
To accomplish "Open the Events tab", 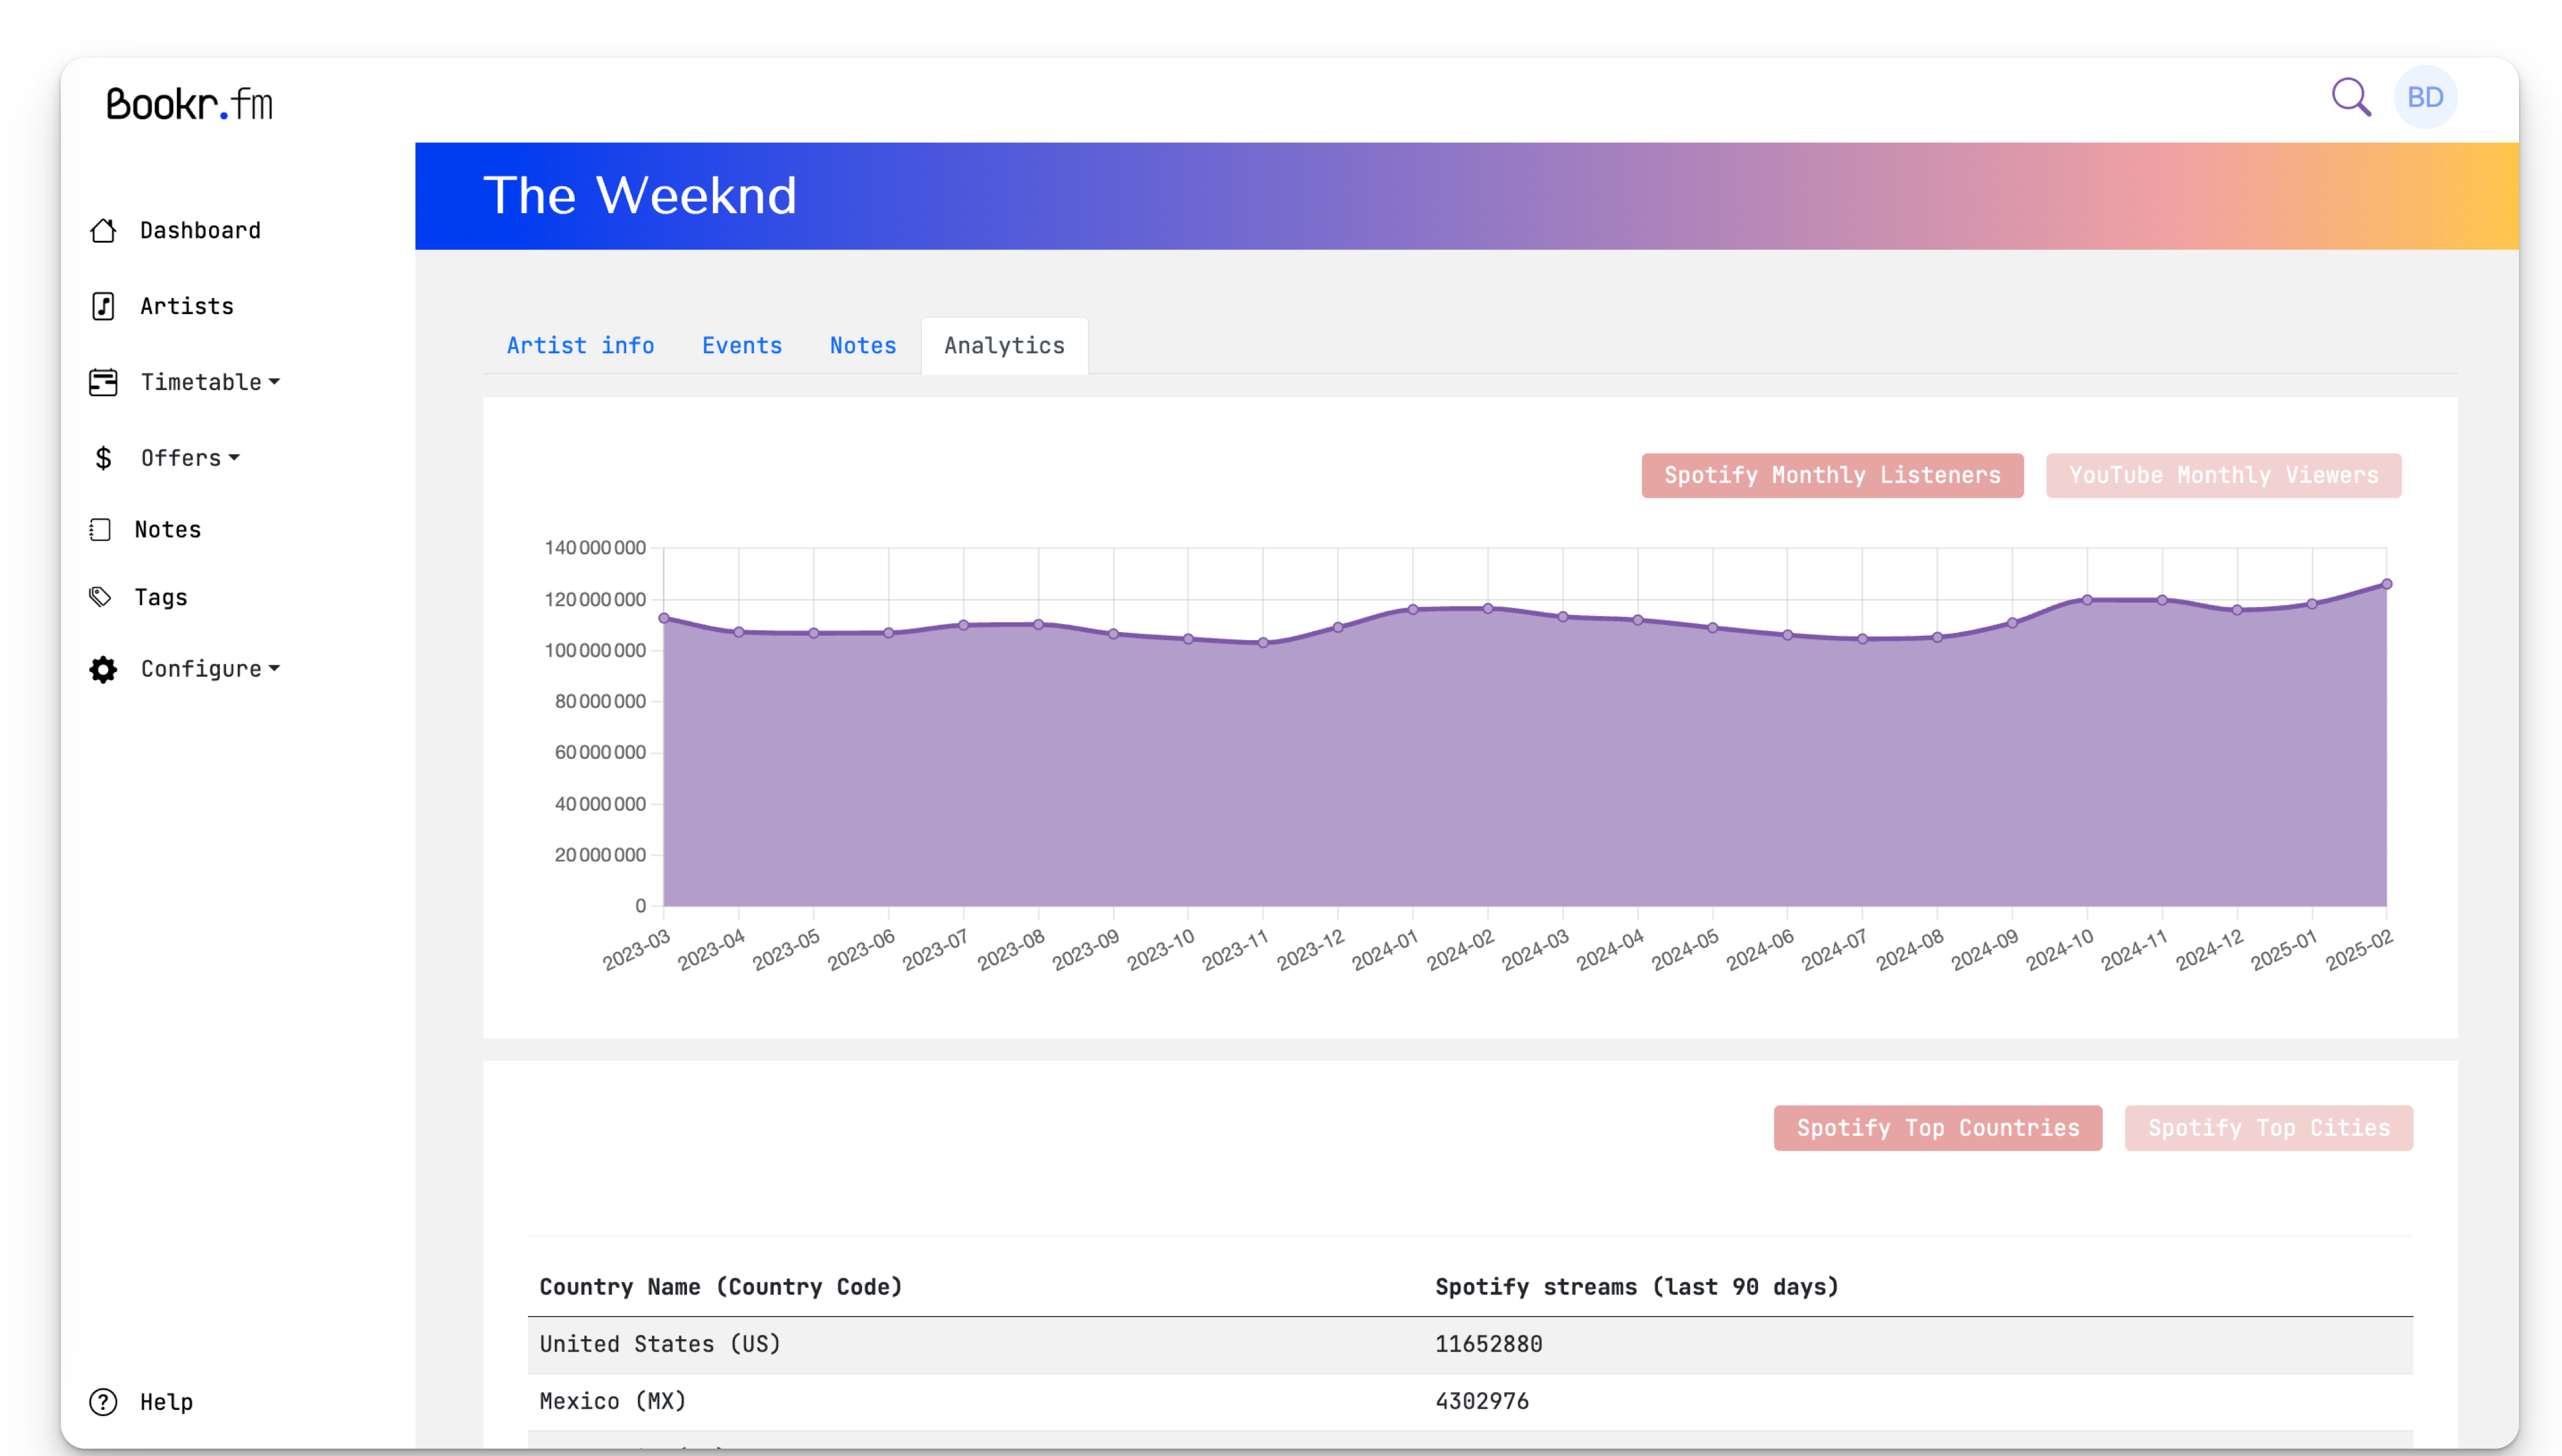I will (x=741, y=346).
